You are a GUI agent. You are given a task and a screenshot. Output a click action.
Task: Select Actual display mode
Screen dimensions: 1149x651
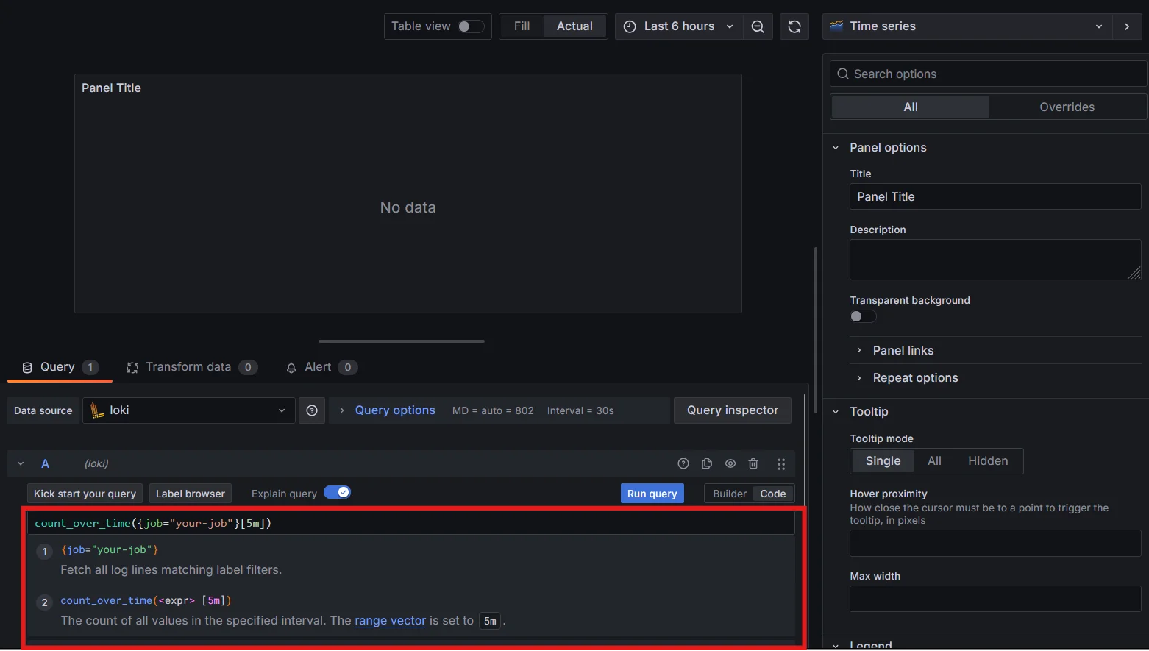coord(574,26)
